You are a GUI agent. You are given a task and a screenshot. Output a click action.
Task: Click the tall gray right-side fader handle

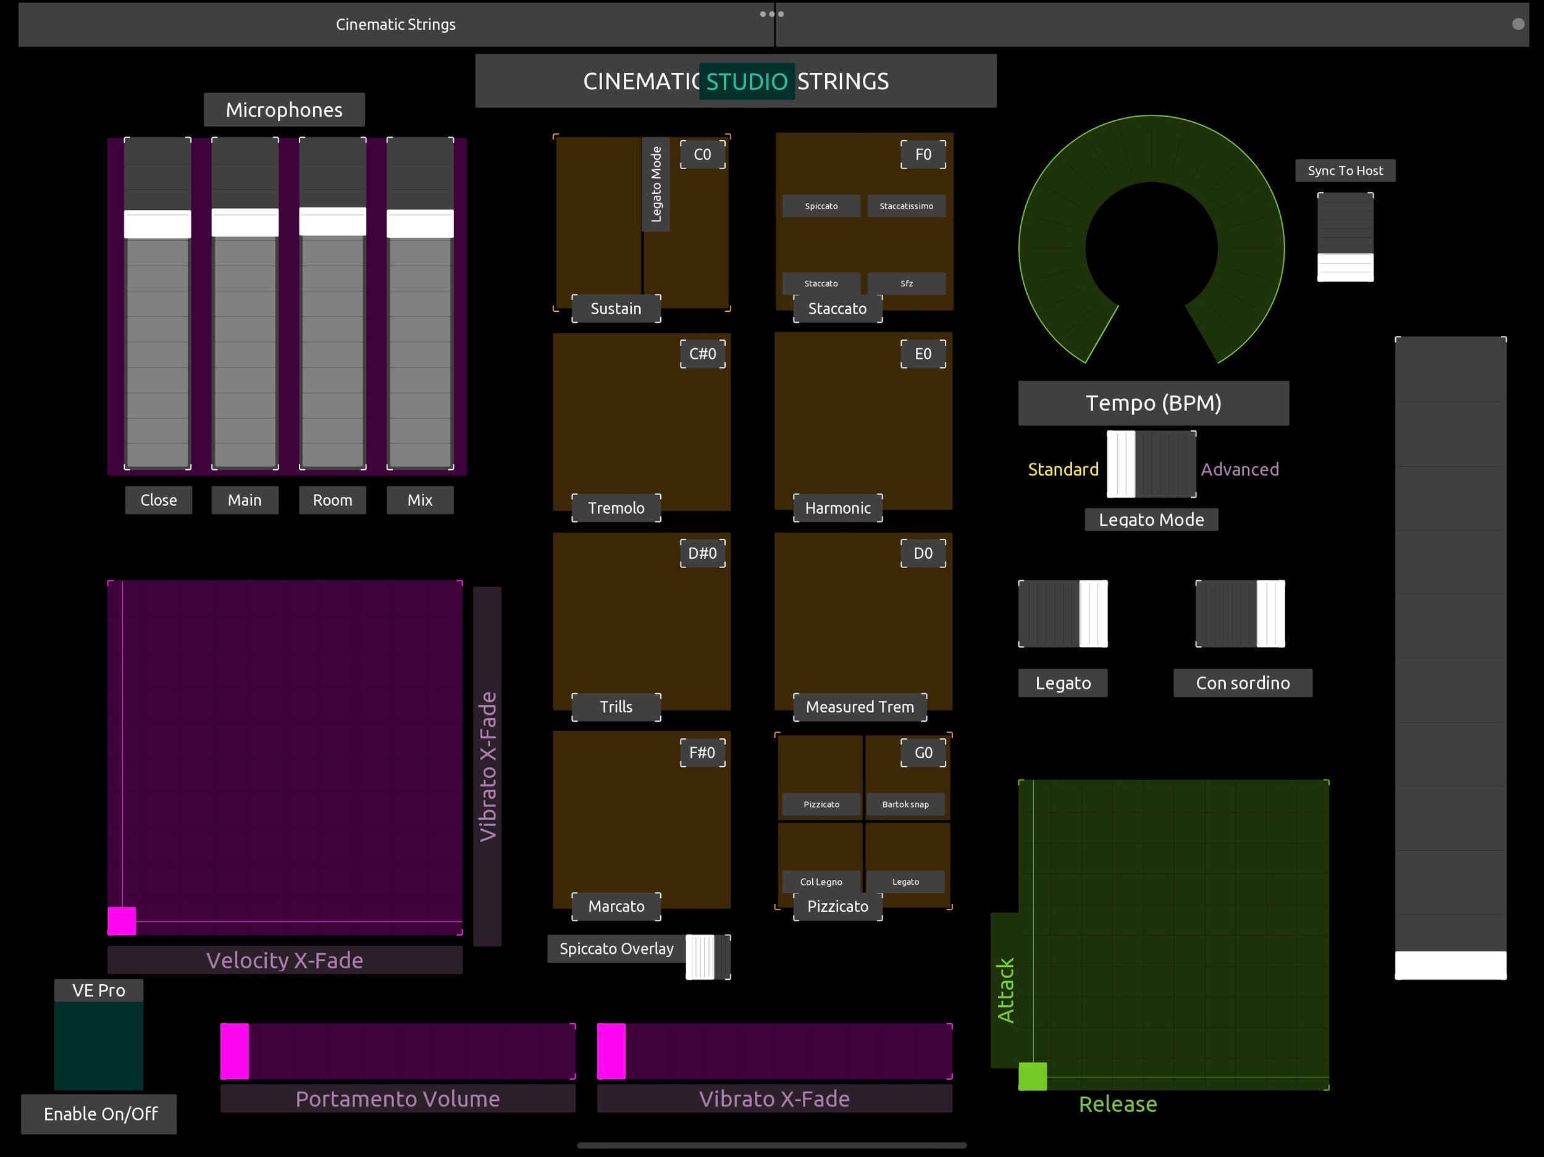[1451, 965]
